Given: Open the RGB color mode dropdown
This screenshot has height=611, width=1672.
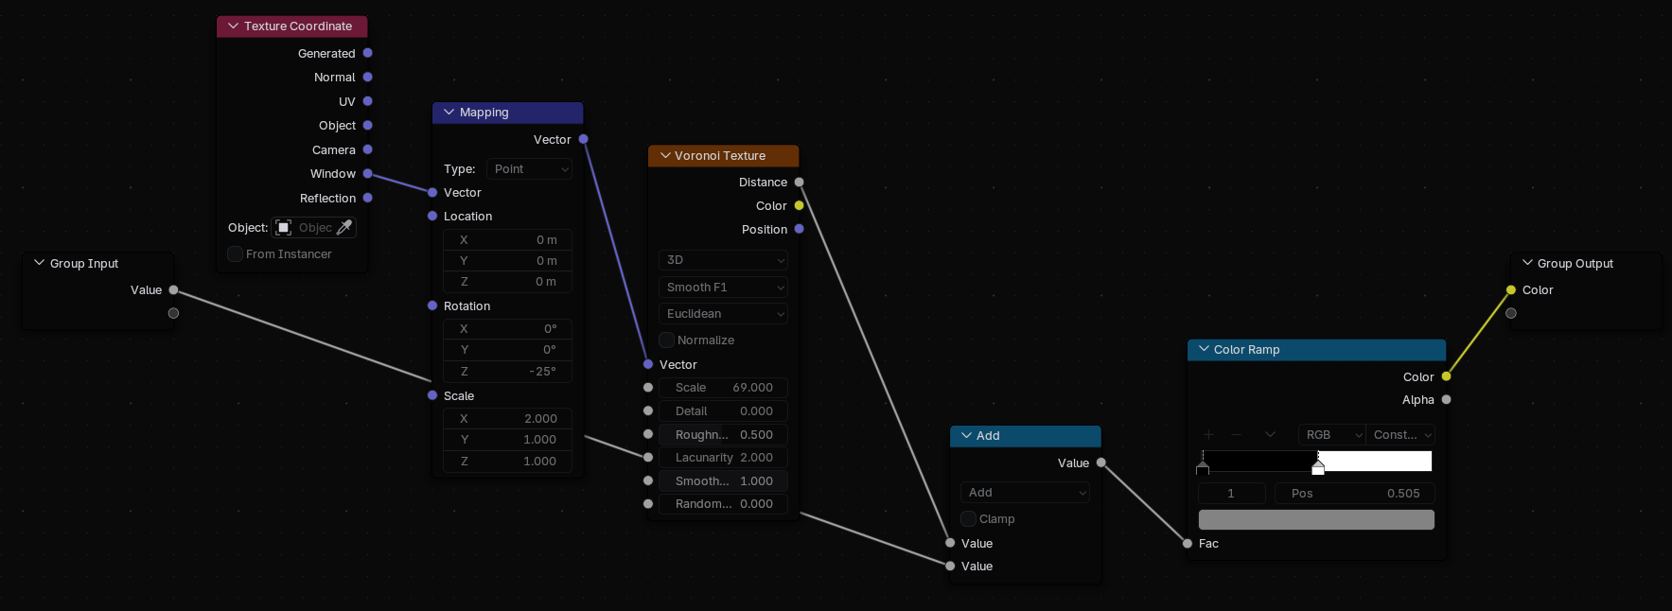Looking at the screenshot, I should 1332,434.
